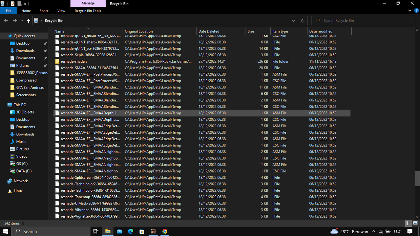
Task: Sort by Date modified column
Action: [329, 31]
